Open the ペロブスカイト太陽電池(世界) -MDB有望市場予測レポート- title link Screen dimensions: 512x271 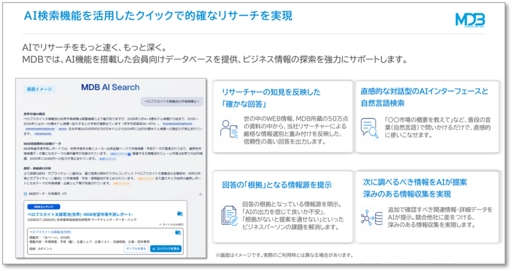click(x=81, y=215)
